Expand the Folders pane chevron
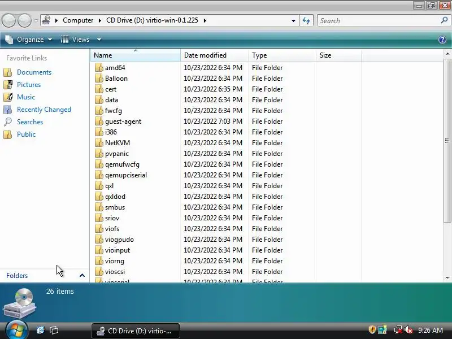Screen dimensions: 452x339 (x=82, y=275)
